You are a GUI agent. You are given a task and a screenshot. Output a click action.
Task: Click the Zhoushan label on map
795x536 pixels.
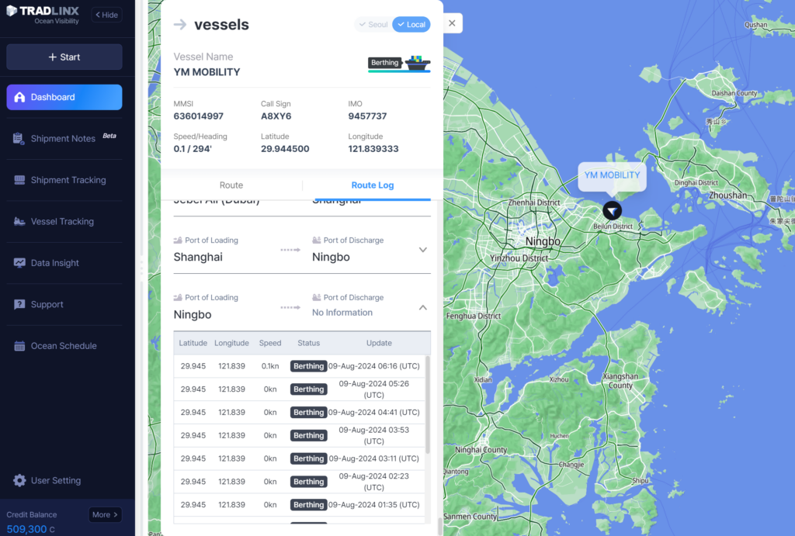[727, 195]
